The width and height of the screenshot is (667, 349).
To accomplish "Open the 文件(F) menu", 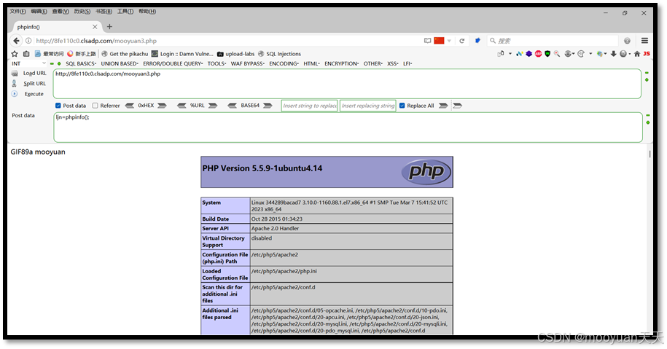I will click(x=18, y=12).
